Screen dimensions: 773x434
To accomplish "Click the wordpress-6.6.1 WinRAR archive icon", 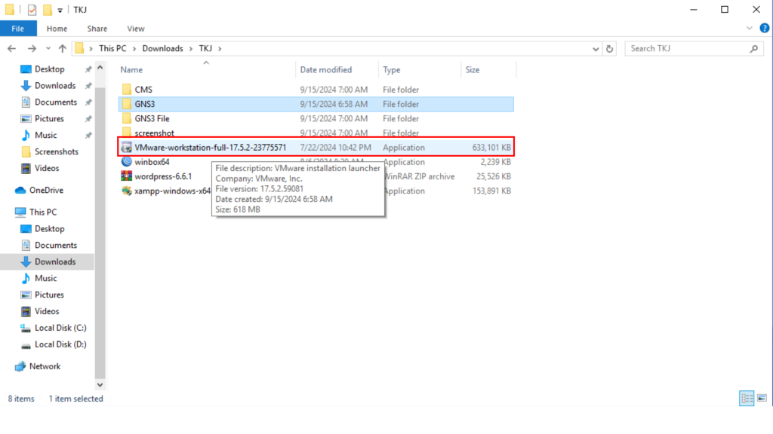I will click(127, 176).
